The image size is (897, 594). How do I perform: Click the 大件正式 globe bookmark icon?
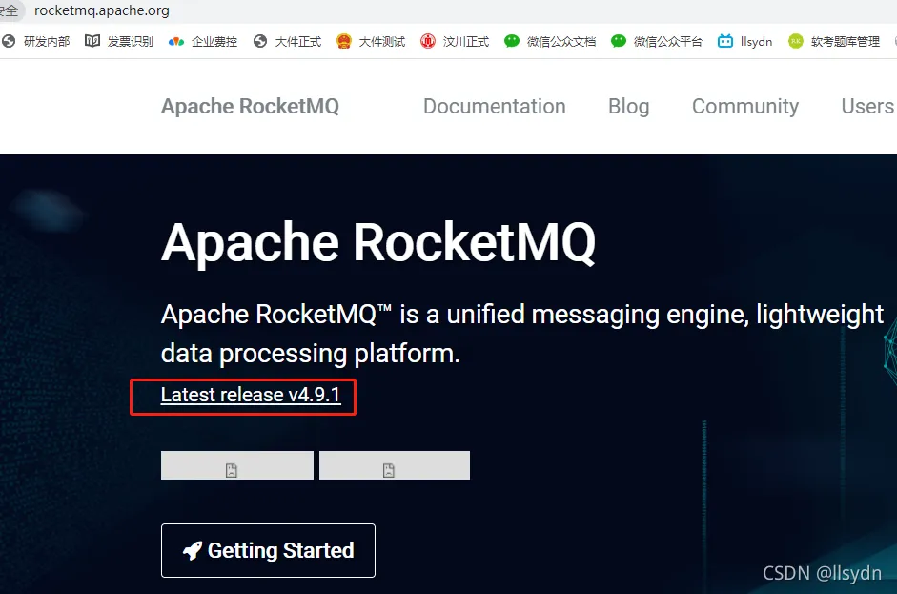260,41
